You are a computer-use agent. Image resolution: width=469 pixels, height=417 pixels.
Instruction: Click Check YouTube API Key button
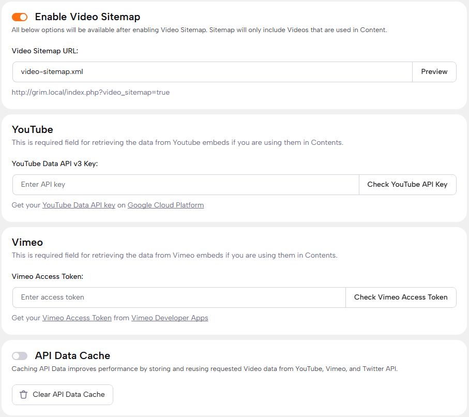[x=407, y=185]
